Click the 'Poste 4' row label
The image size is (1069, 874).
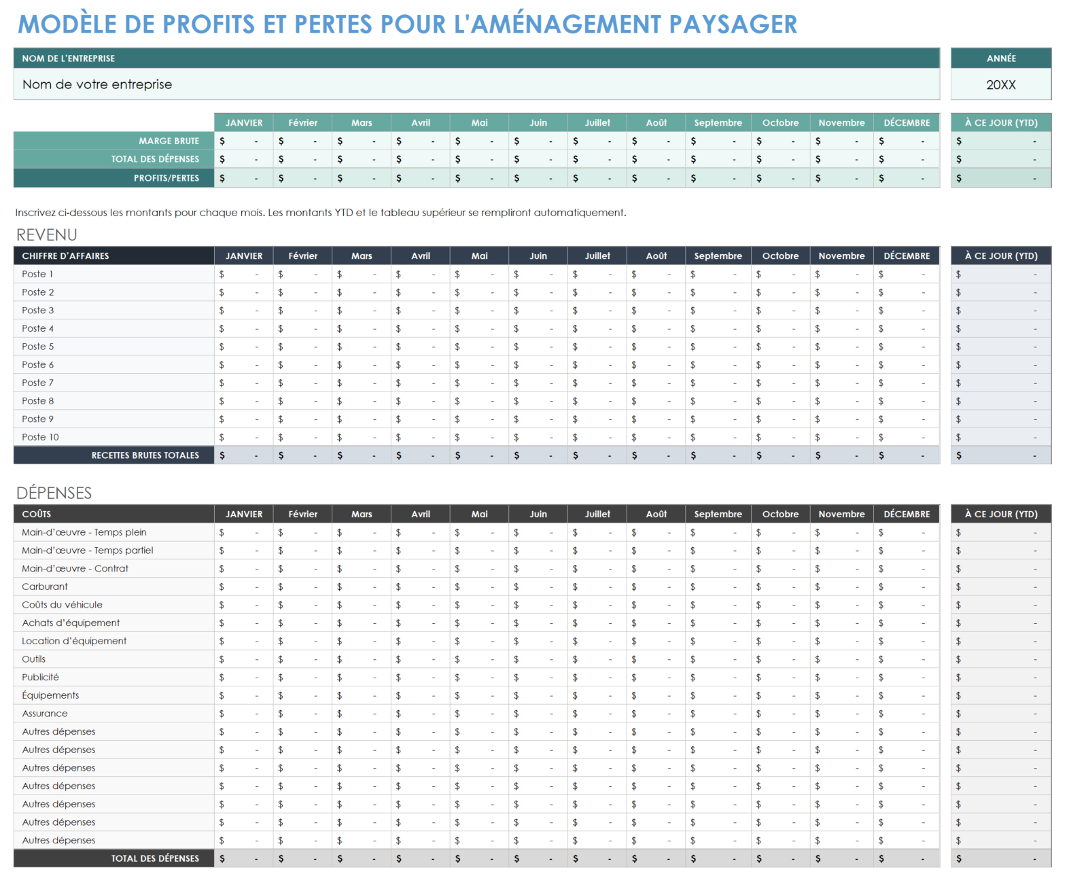click(38, 328)
